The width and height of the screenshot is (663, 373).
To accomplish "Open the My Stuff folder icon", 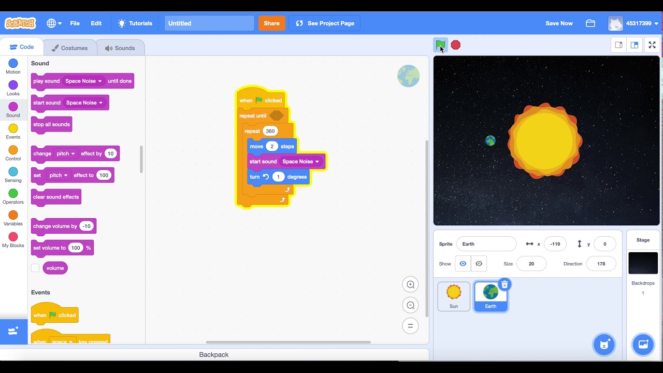I will click(x=590, y=23).
